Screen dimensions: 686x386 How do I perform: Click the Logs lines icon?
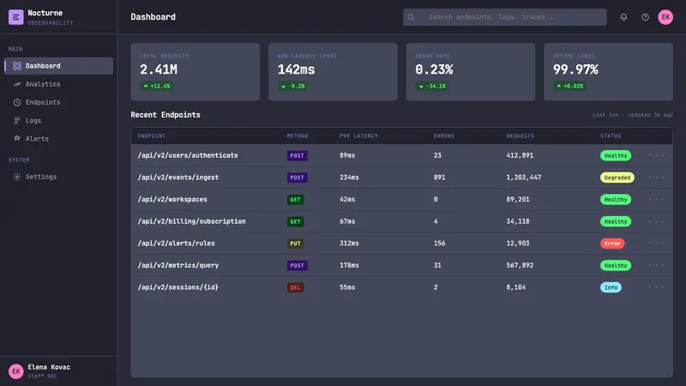(x=17, y=120)
